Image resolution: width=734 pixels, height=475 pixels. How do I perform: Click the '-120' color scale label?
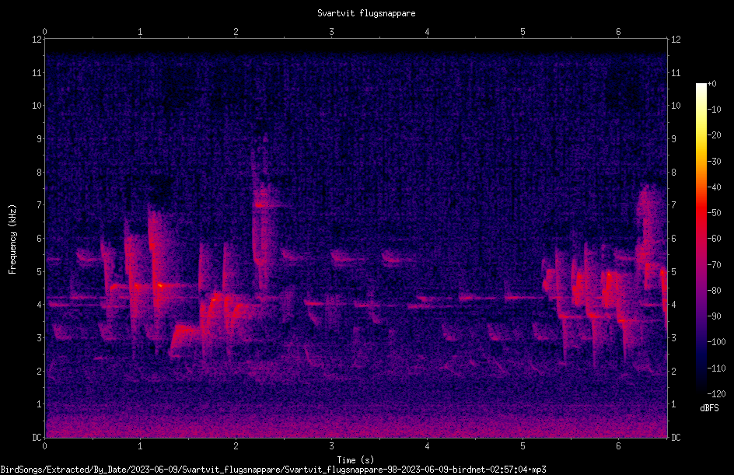click(716, 394)
